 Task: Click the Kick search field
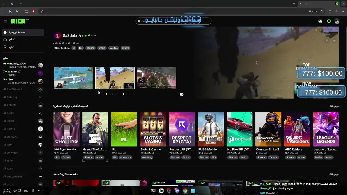(x=173, y=21)
